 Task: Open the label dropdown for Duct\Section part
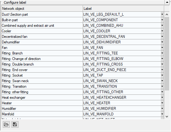162,14
